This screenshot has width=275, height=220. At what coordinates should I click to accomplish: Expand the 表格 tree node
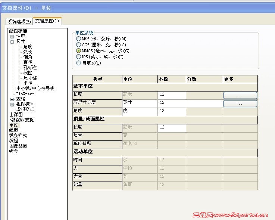pos(12,99)
